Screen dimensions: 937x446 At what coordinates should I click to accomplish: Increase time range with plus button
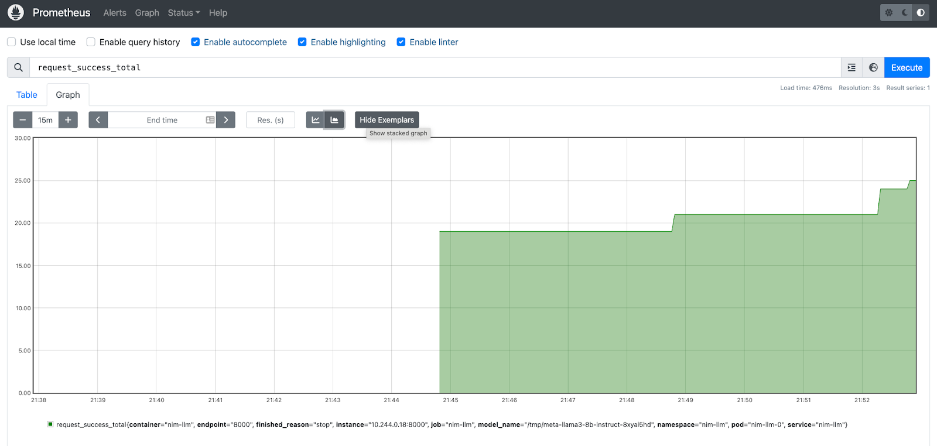(68, 120)
